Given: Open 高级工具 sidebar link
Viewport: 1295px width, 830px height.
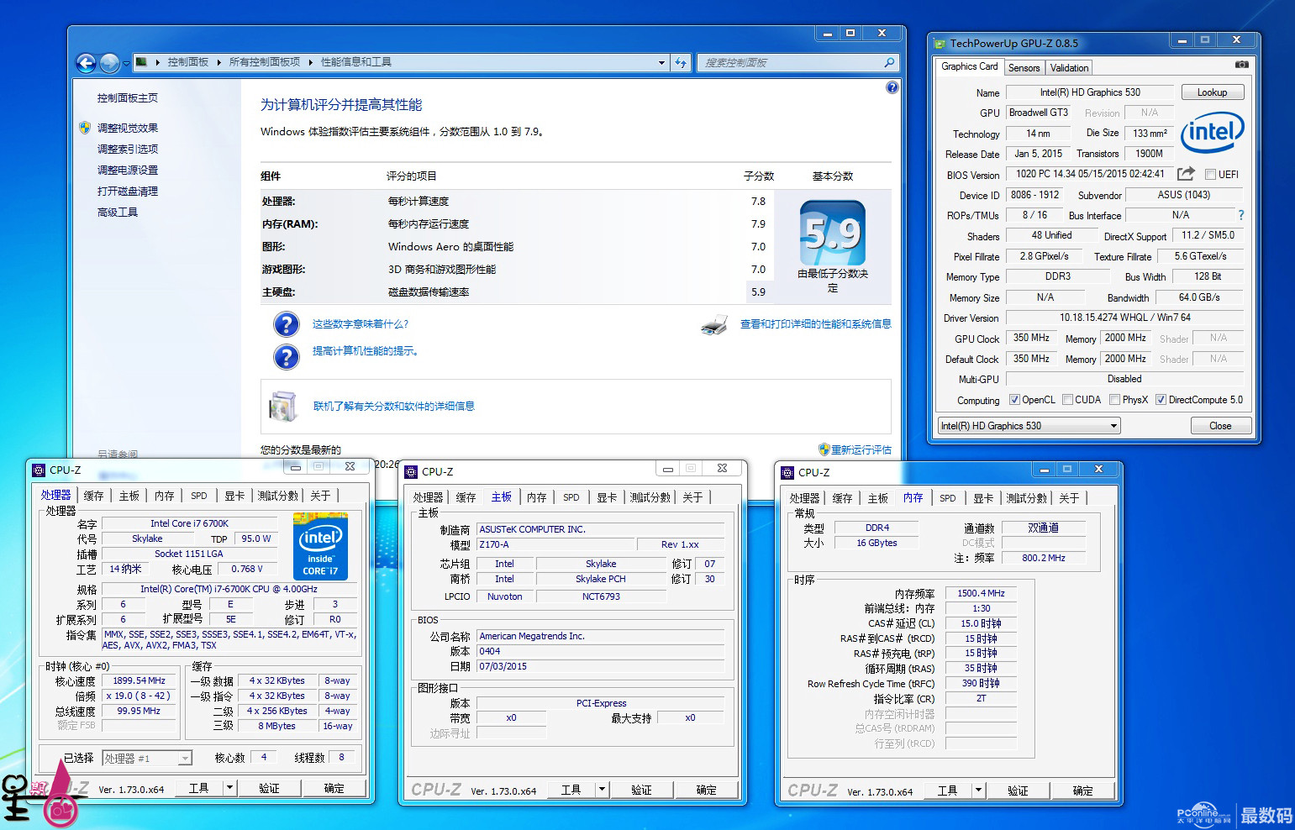Looking at the screenshot, I should pos(118,213).
